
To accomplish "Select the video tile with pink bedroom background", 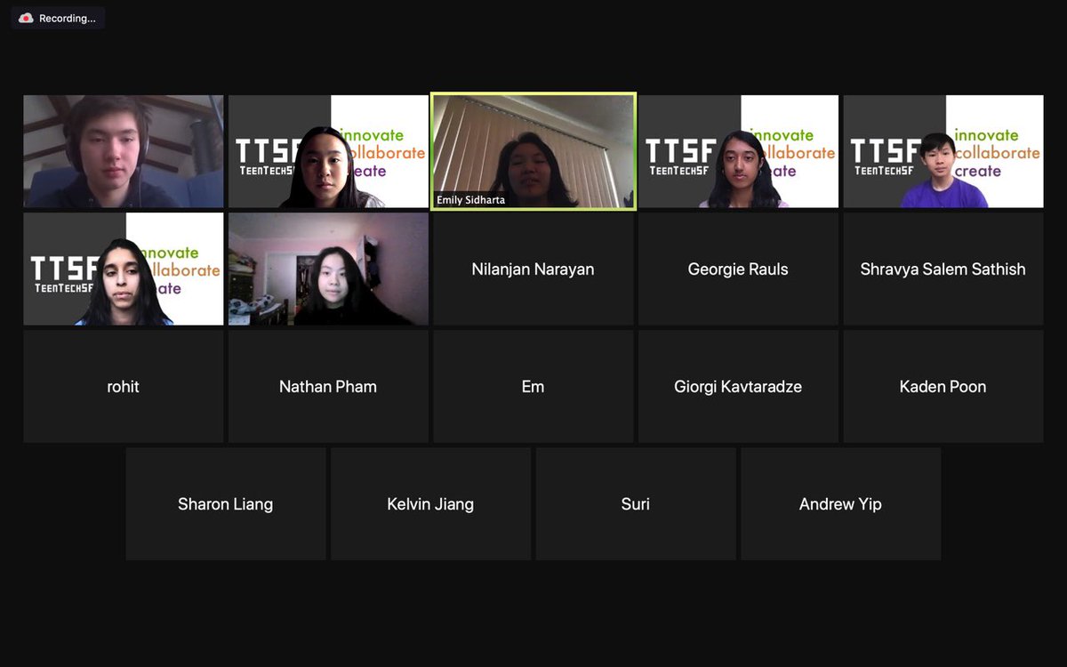I will (328, 269).
